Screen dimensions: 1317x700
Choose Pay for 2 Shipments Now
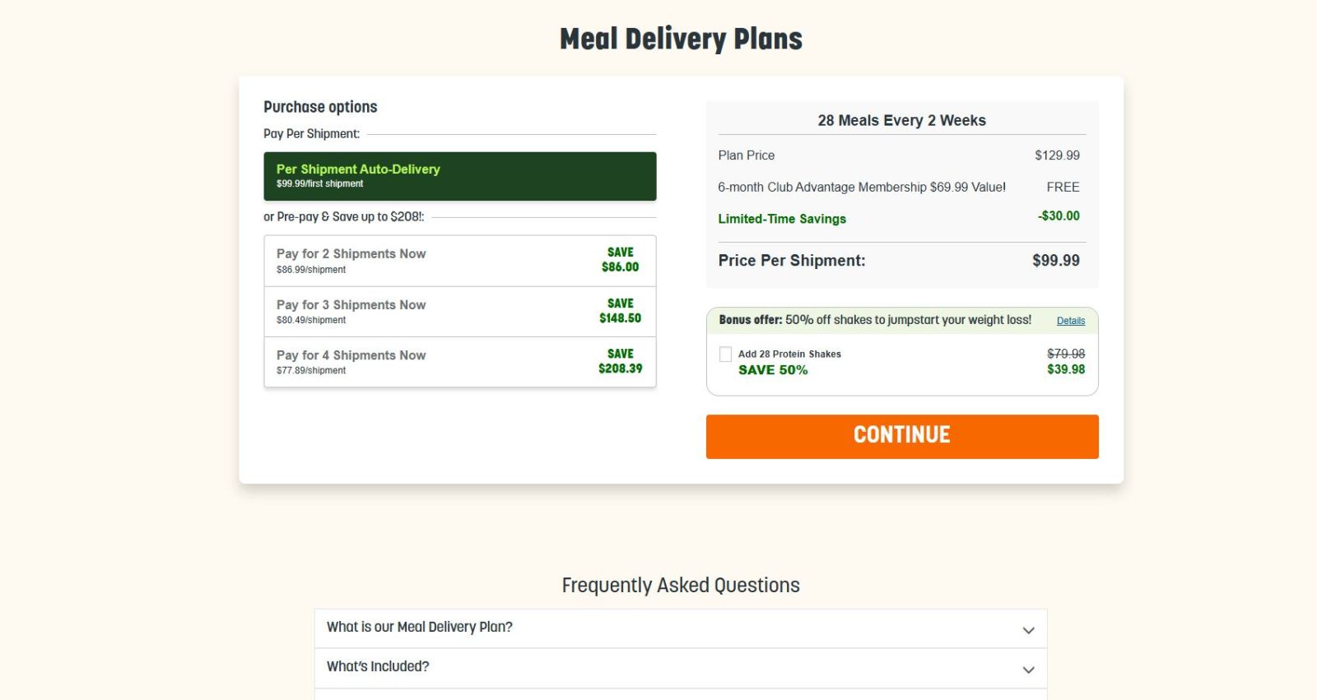460,261
